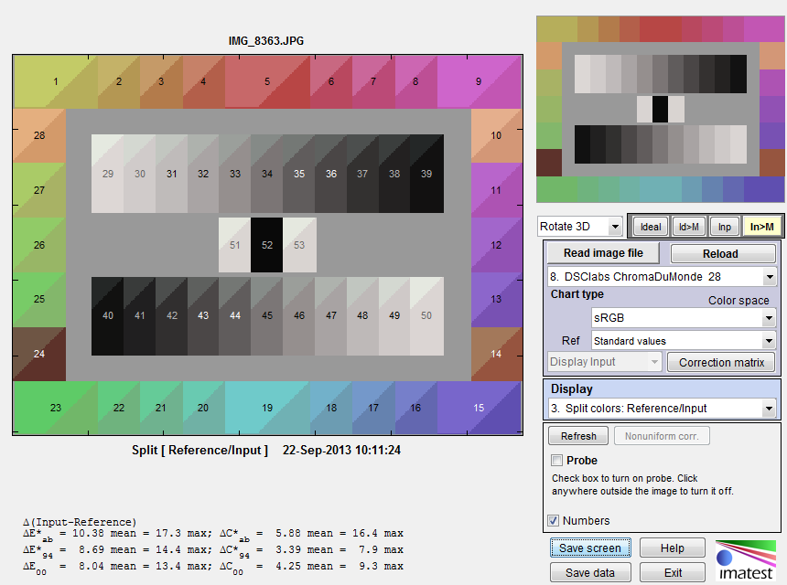Click purple color patch 15
Image resolution: width=787 pixels, height=585 pixels.
tap(479, 408)
